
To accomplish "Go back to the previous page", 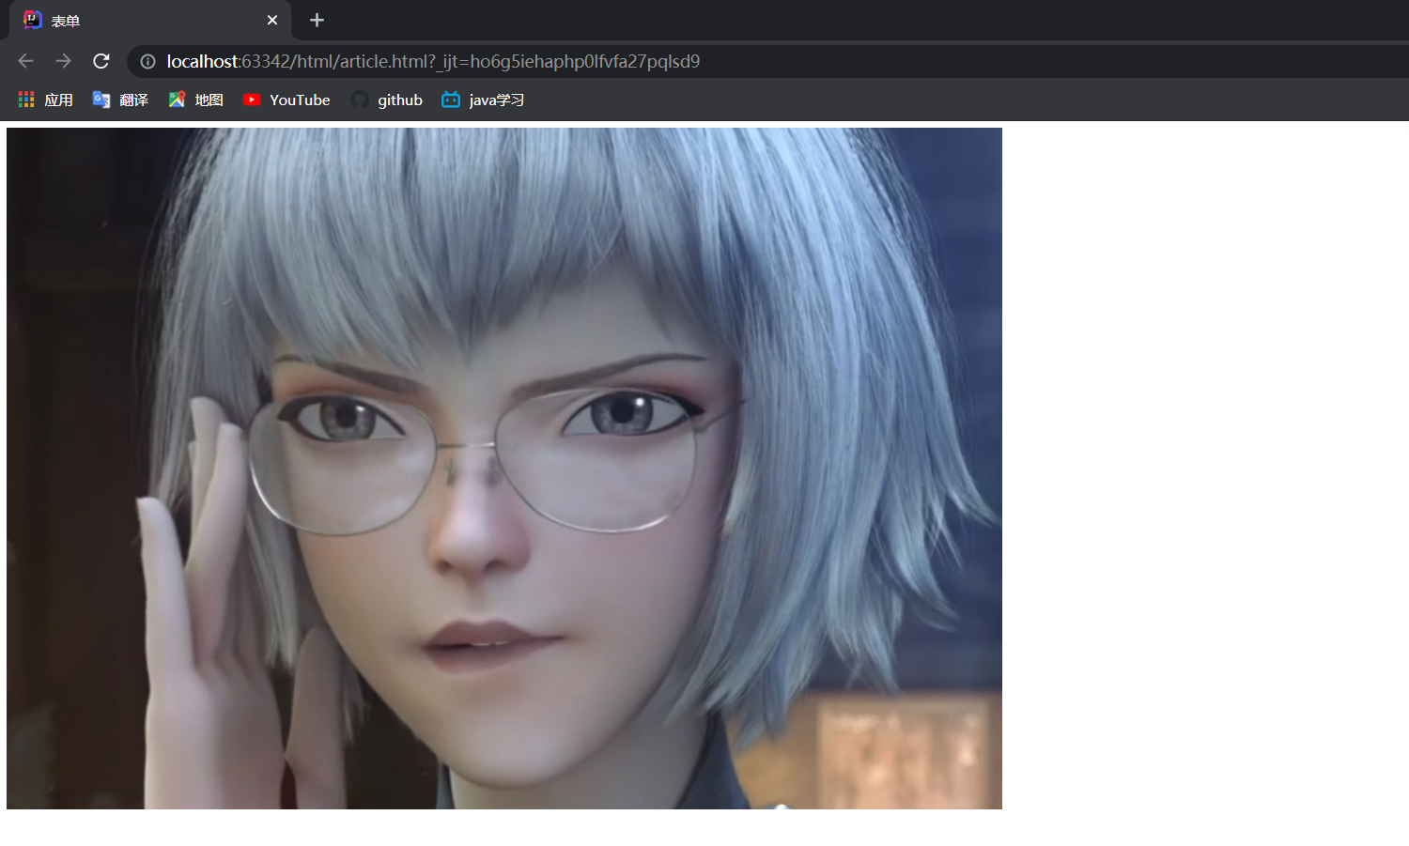I will (x=25, y=61).
